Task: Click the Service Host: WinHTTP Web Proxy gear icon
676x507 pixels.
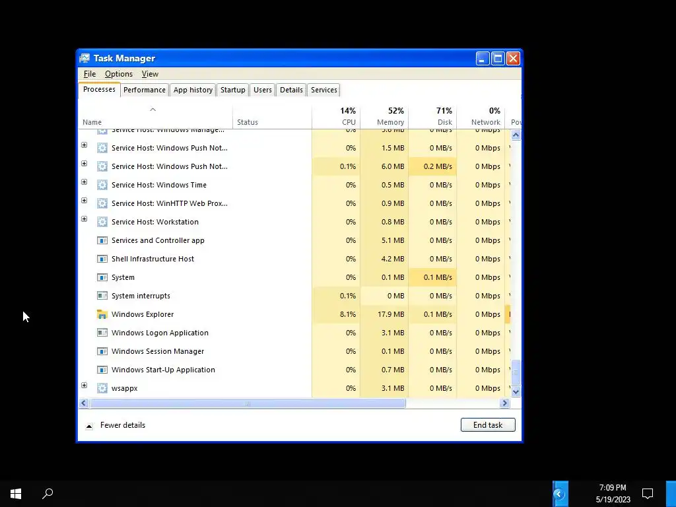Action: (102, 203)
